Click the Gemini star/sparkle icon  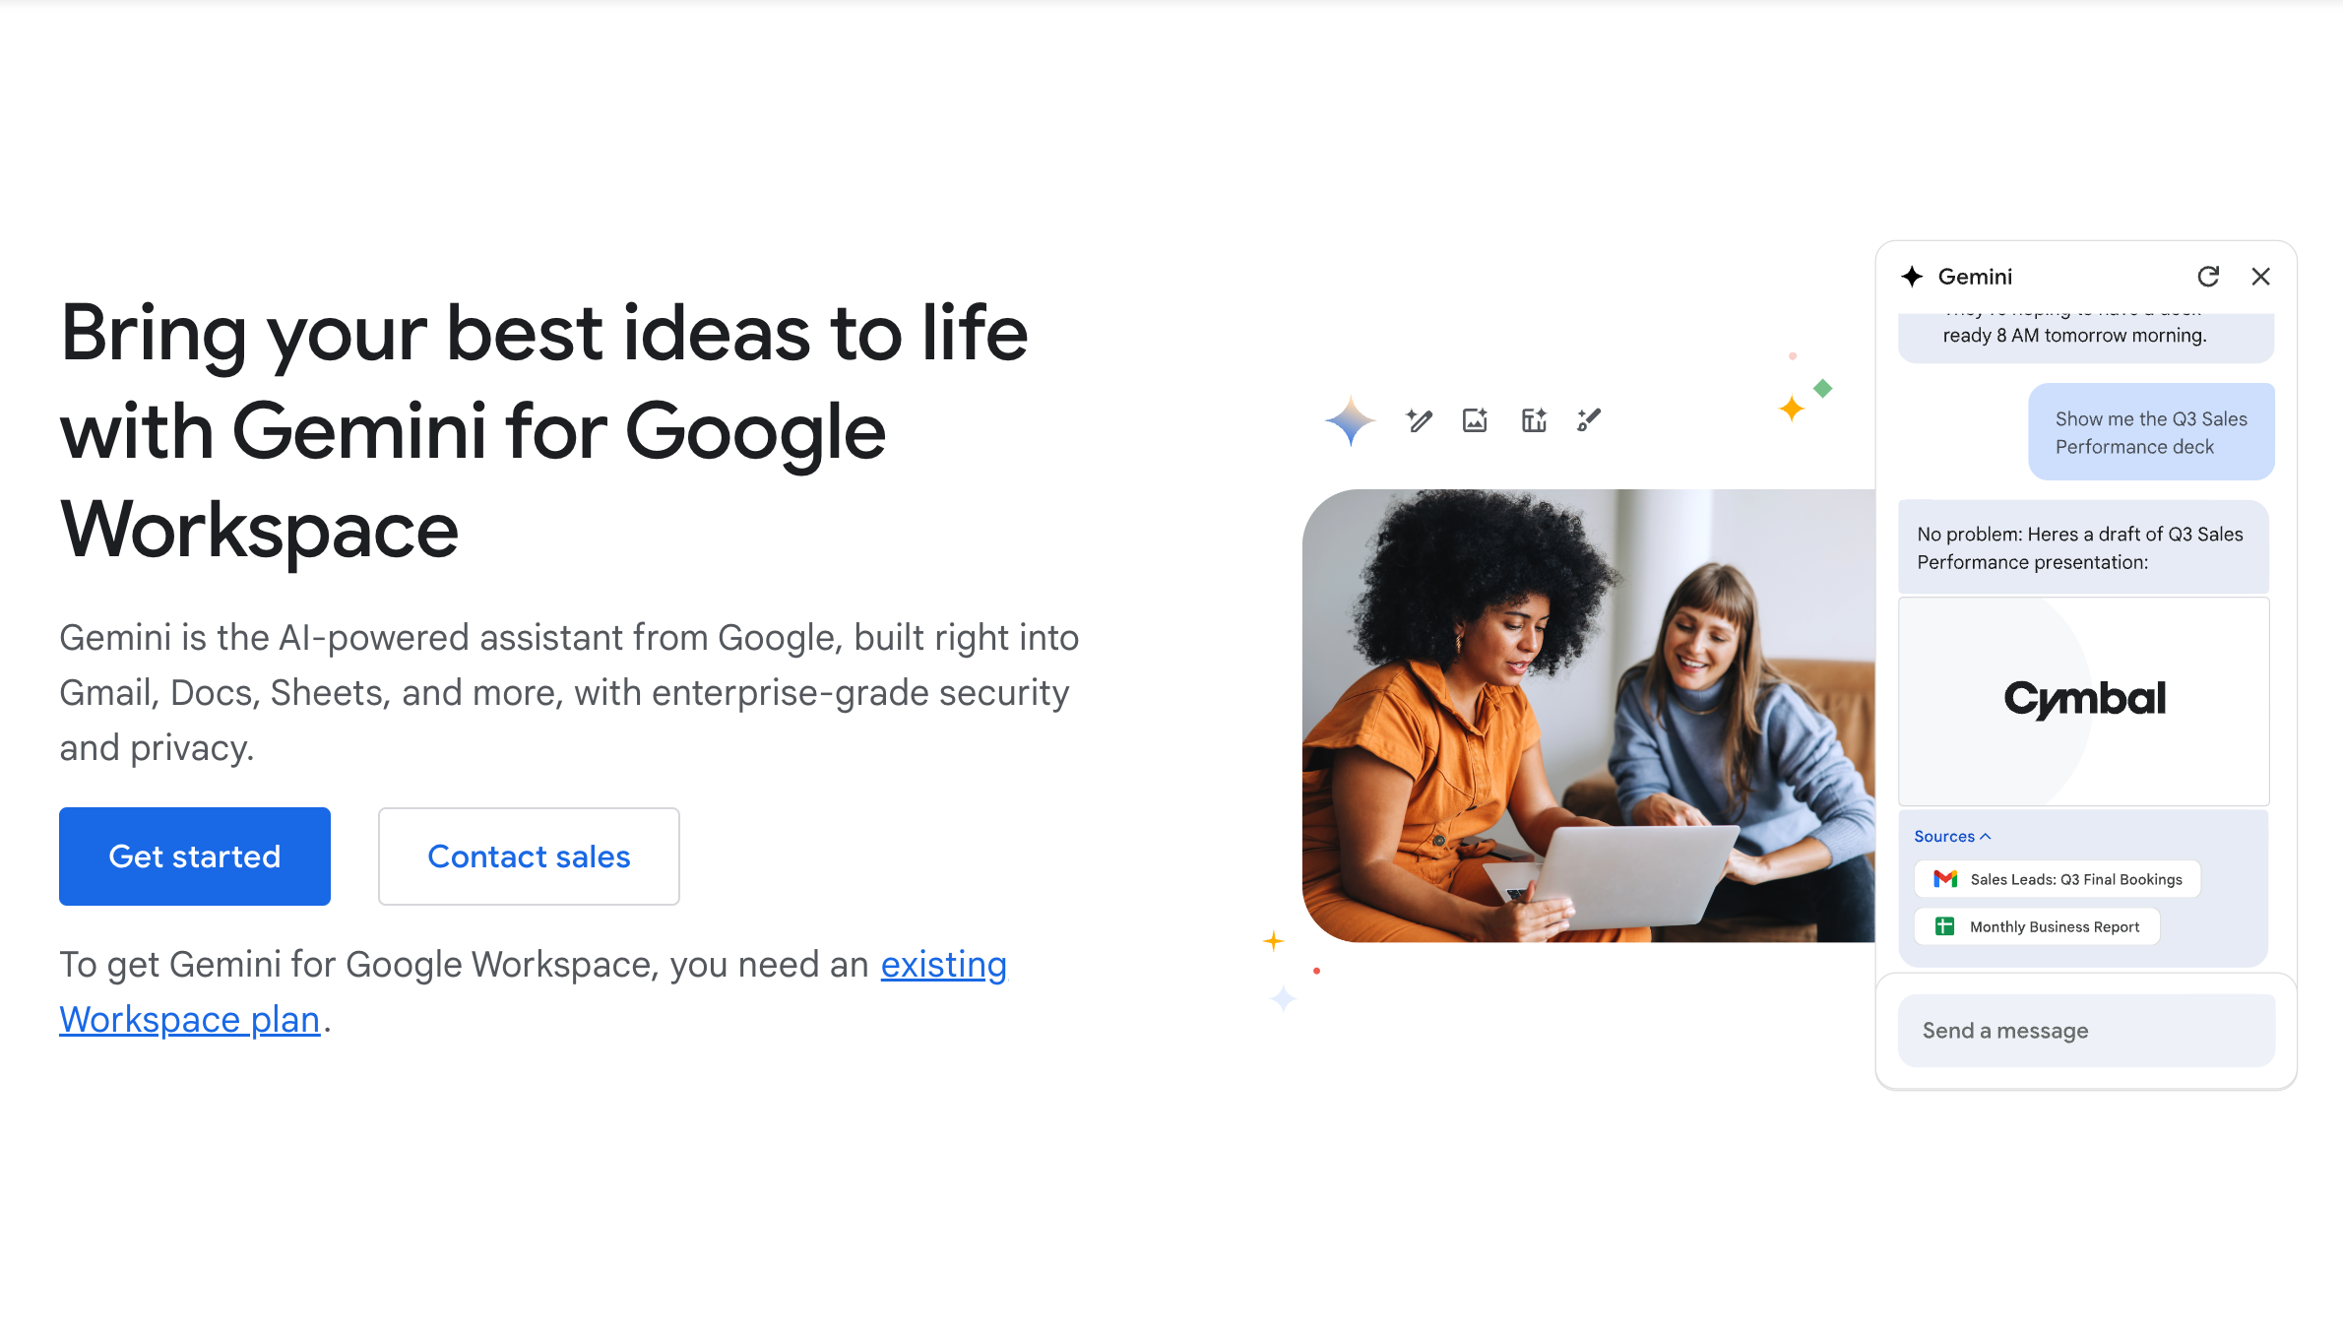point(1920,276)
